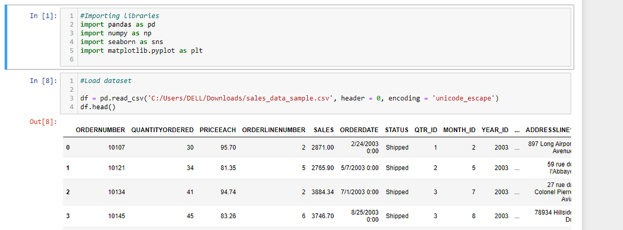The height and width of the screenshot is (230, 623).
Task: Click the address cell 897 Long Airport Avenue
Action: pos(550,147)
